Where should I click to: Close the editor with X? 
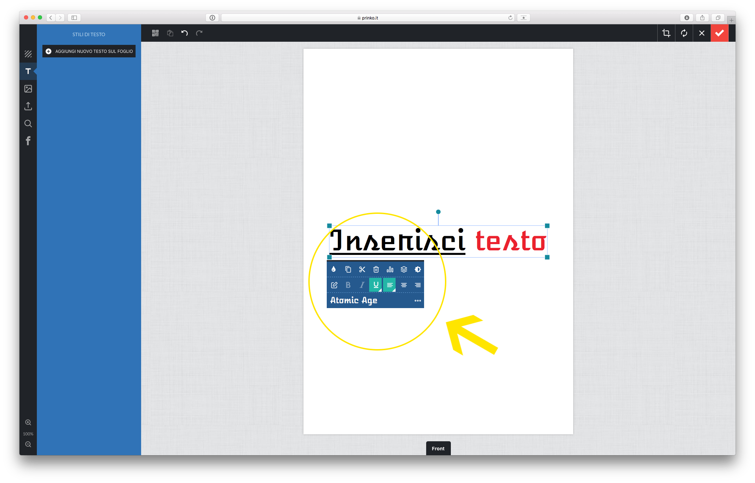tap(702, 33)
